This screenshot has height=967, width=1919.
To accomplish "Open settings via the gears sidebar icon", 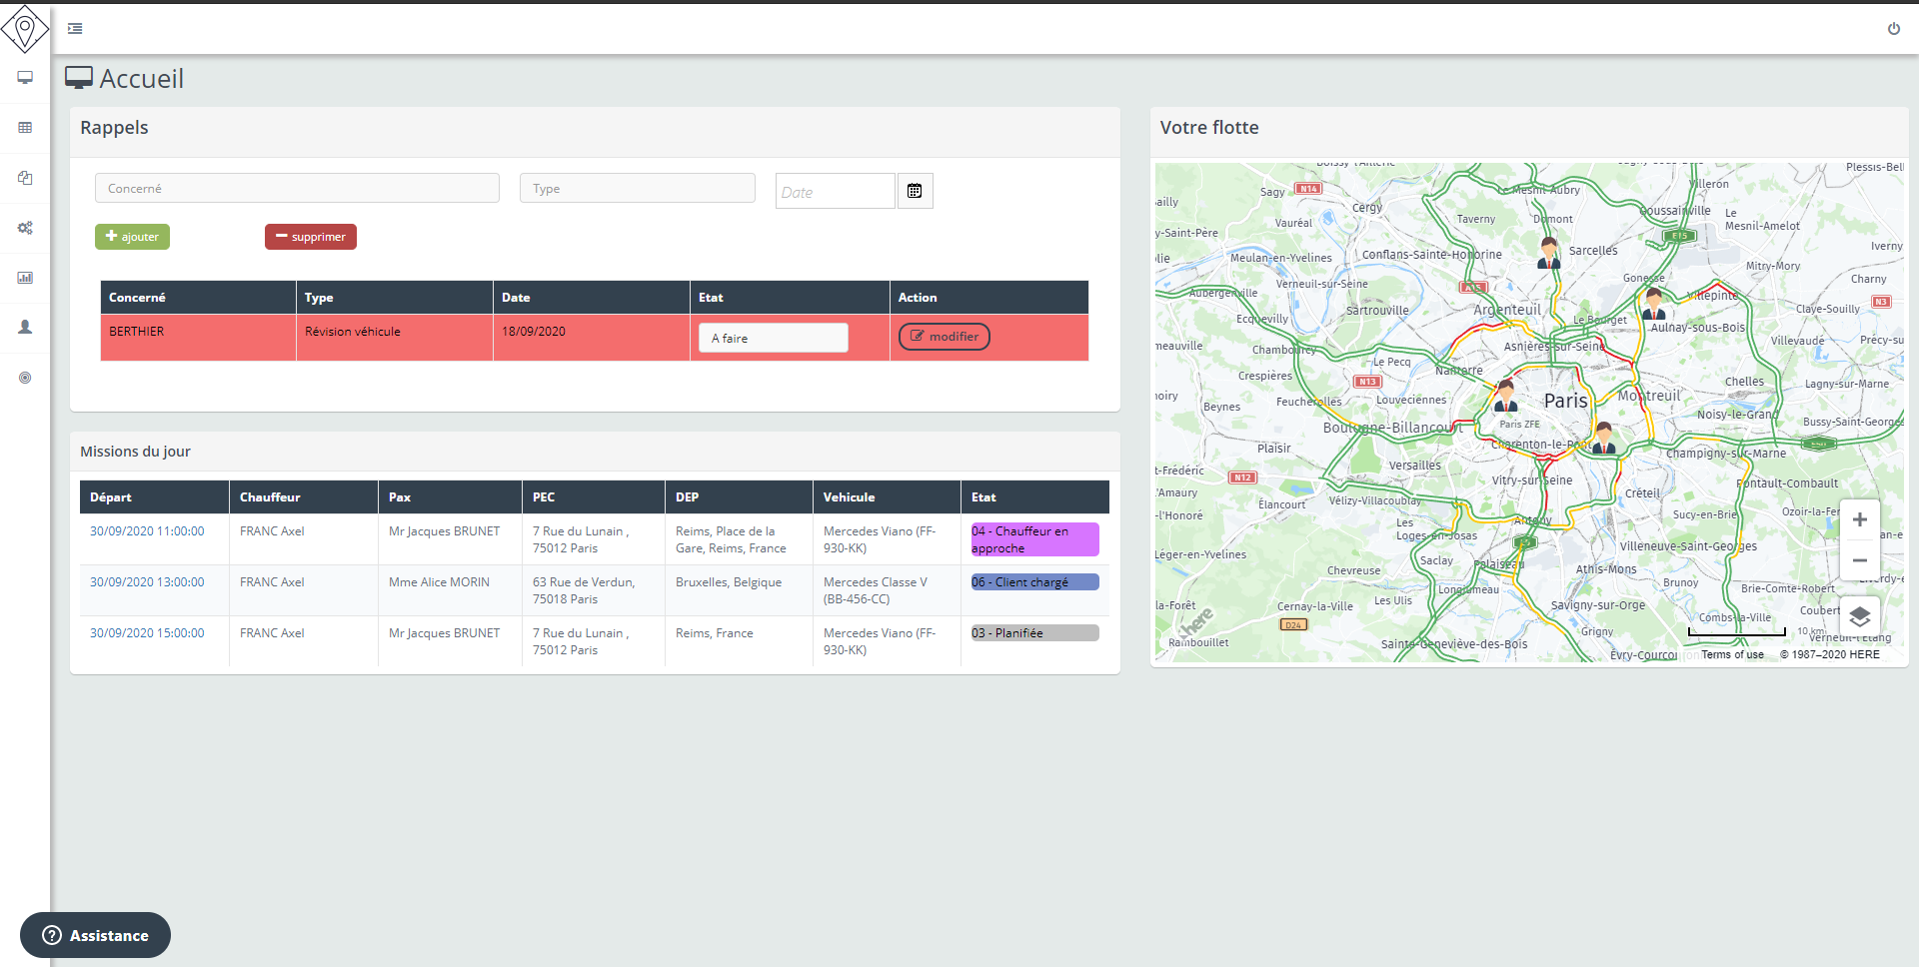I will (x=24, y=228).
